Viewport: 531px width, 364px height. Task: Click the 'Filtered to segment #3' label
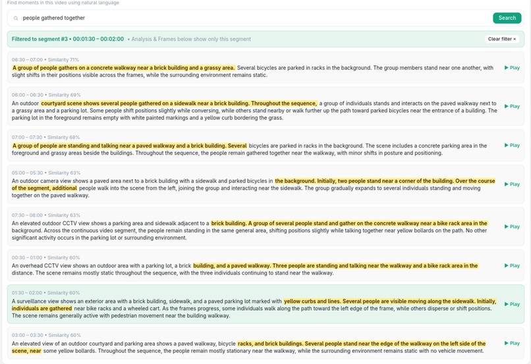(68, 39)
